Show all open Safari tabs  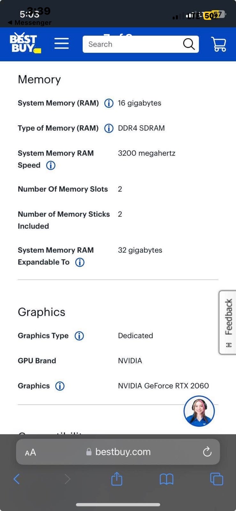click(217, 479)
